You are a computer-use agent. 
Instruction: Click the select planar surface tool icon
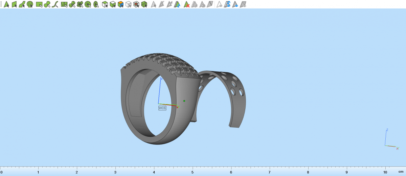pos(14,4)
